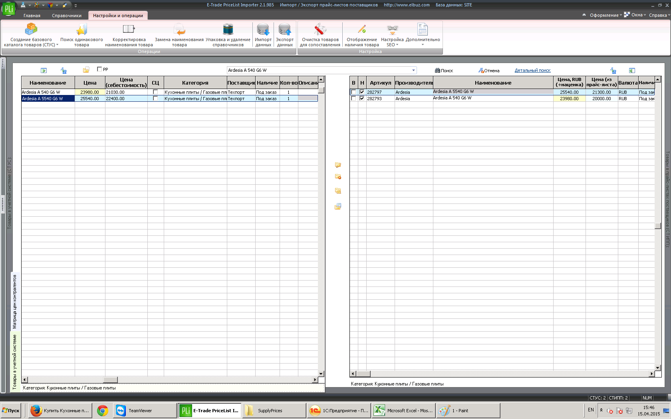The image size is (671, 419).
Task: Click the first quick access toolbar icon
Action: tap(23, 5)
